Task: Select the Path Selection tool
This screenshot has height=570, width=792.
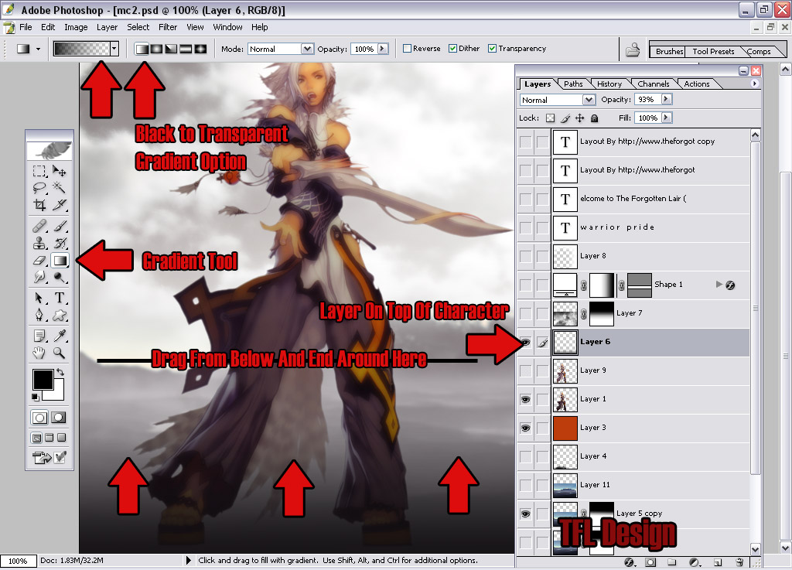Action: (x=39, y=298)
